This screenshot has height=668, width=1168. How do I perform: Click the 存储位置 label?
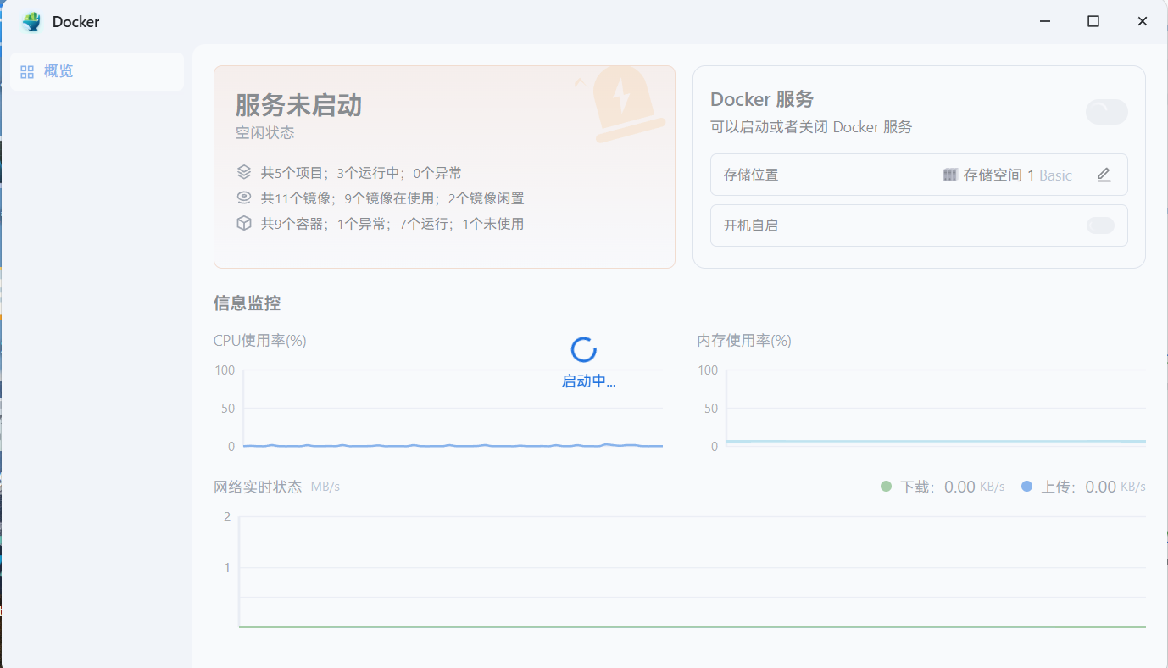pyautogui.click(x=751, y=175)
